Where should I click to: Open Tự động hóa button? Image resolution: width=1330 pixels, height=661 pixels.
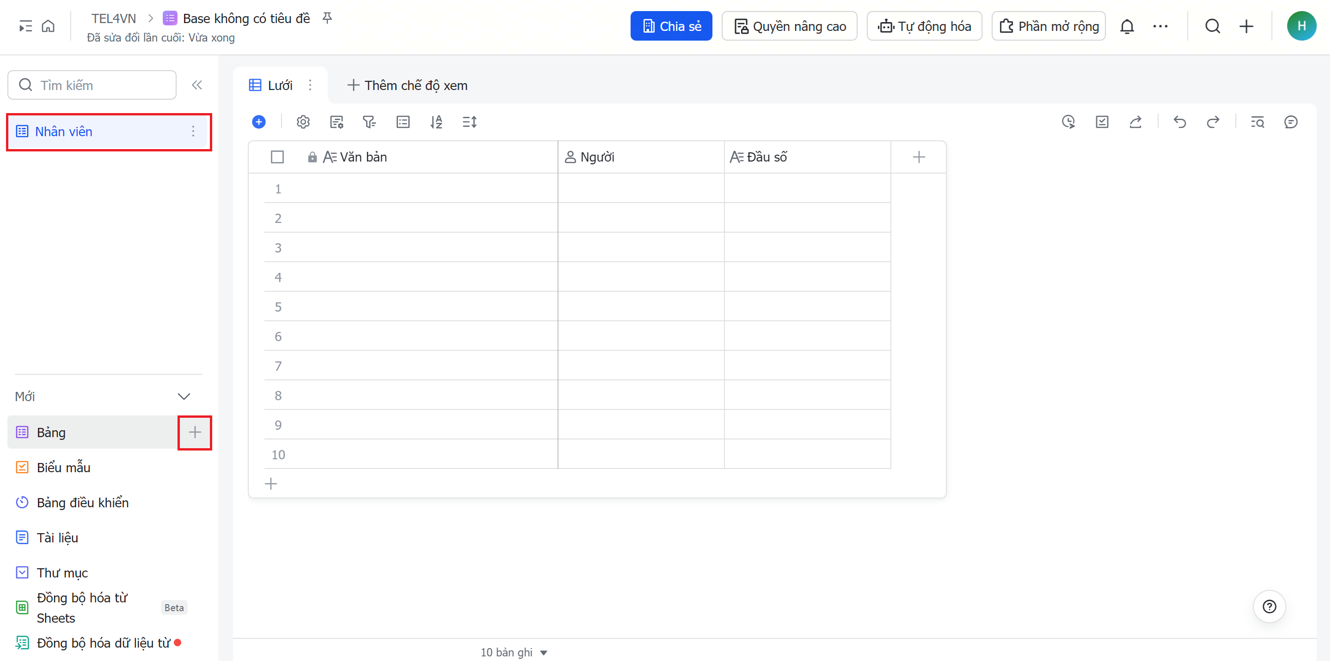(x=924, y=26)
